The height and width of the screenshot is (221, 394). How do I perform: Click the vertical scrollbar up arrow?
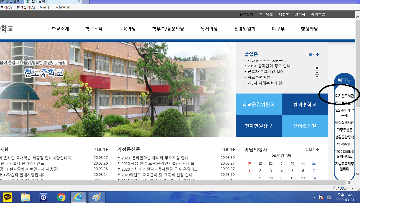pos(358,17)
